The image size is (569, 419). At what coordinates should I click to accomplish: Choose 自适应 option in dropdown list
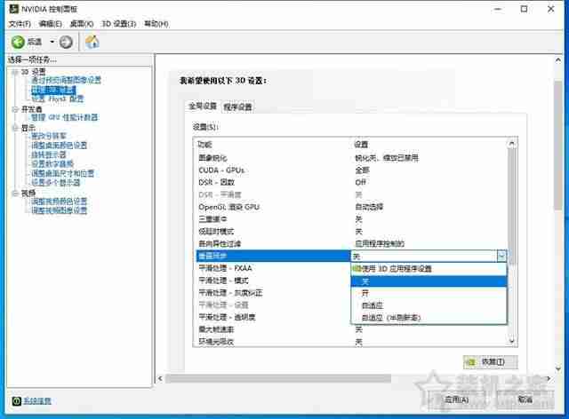pyautogui.click(x=429, y=305)
